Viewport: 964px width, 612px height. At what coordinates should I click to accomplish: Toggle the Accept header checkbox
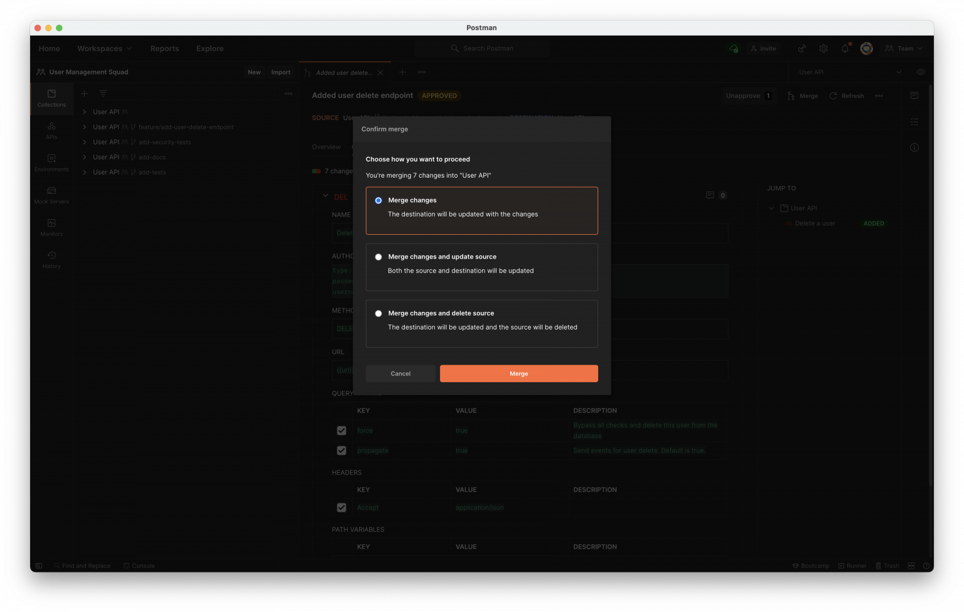pos(341,508)
